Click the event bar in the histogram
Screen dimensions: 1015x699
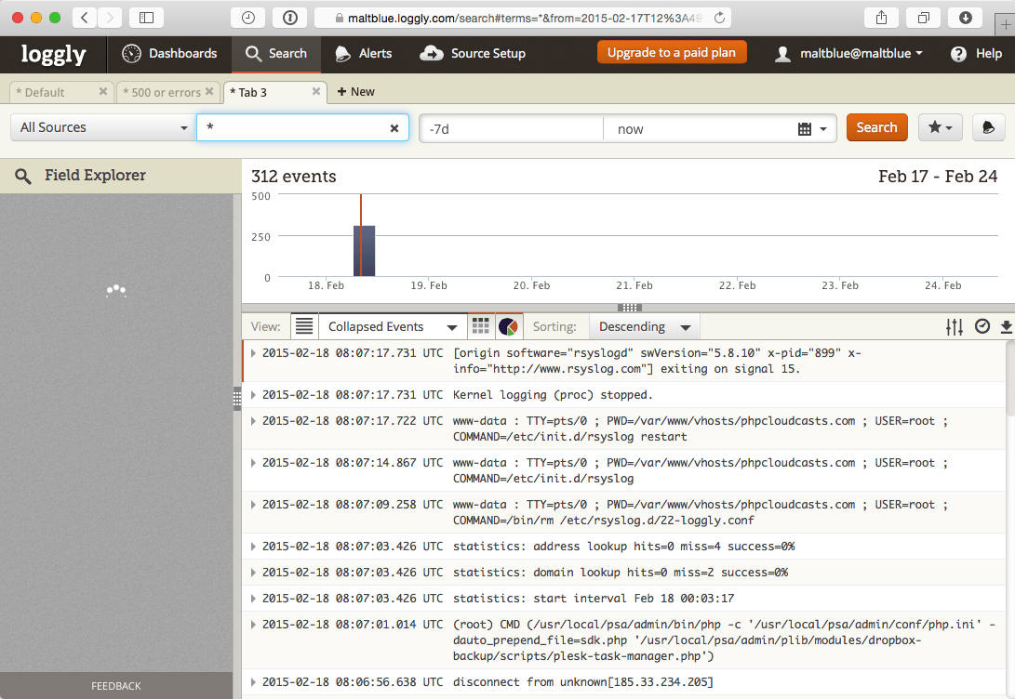click(x=364, y=250)
